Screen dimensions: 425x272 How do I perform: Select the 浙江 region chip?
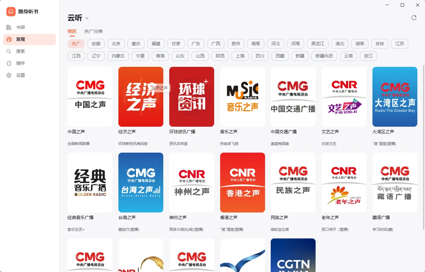coord(368,56)
